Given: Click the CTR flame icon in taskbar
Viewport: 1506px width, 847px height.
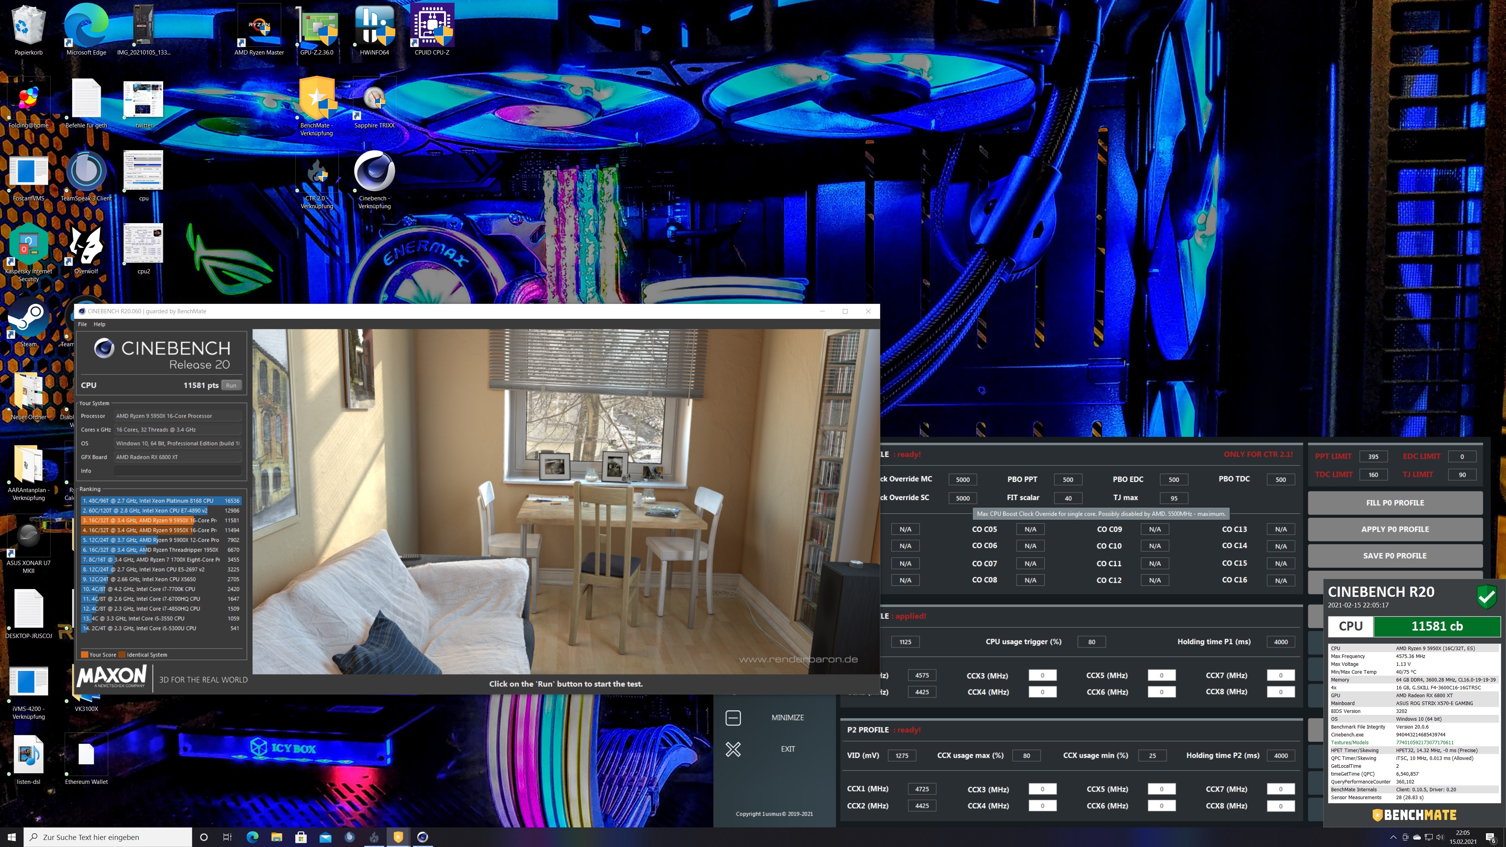Looking at the screenshot, I should [x=374, y=837].
